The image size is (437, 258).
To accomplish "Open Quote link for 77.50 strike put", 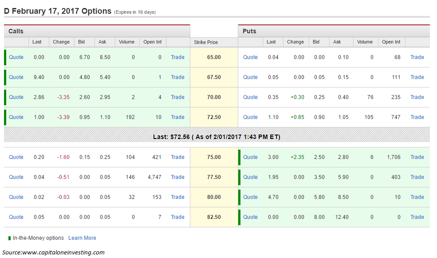I will [250, 177].
